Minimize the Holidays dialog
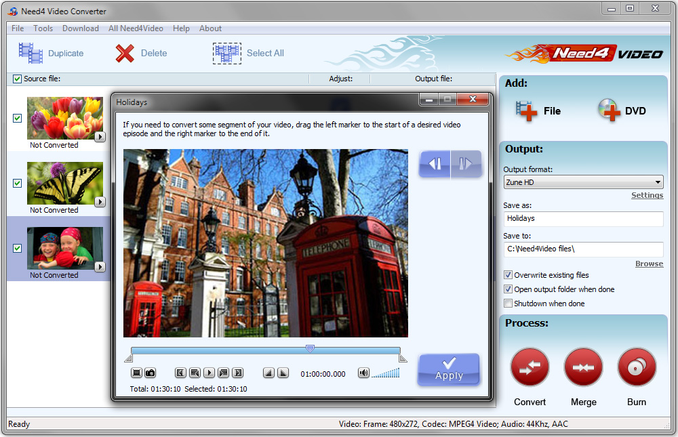The image size is (678, 437). 429,100
